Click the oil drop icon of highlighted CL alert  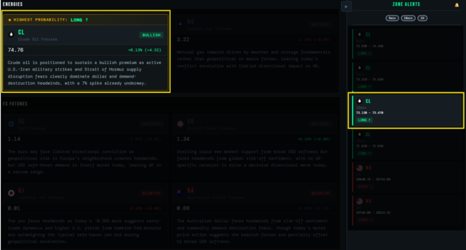359,101
